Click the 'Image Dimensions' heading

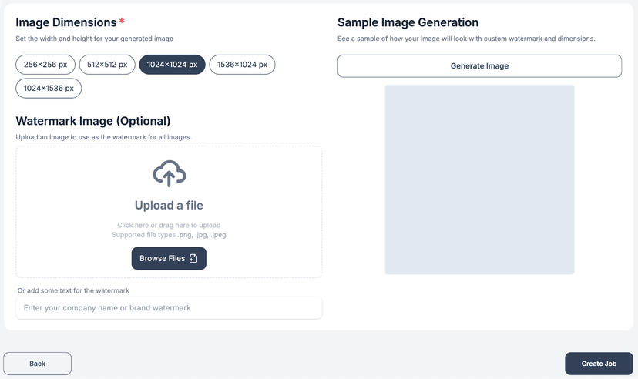tap(66, 22)
